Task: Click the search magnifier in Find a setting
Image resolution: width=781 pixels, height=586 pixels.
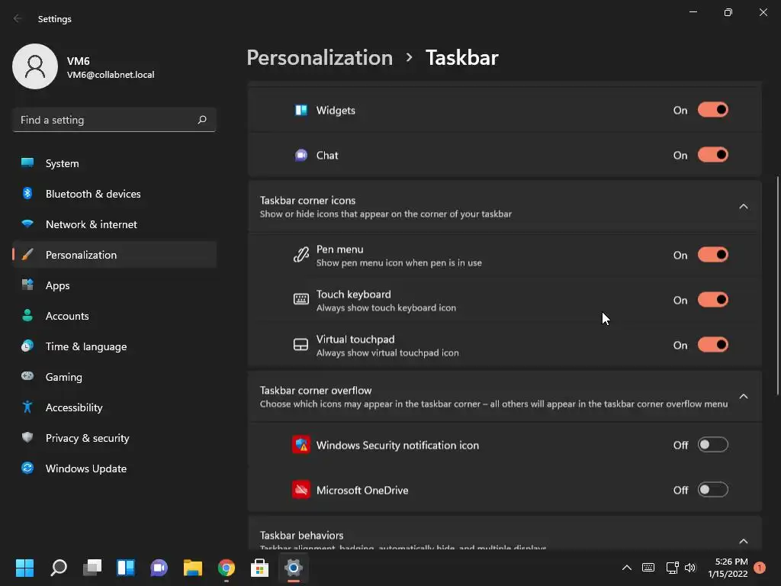Action: [201, 120]
